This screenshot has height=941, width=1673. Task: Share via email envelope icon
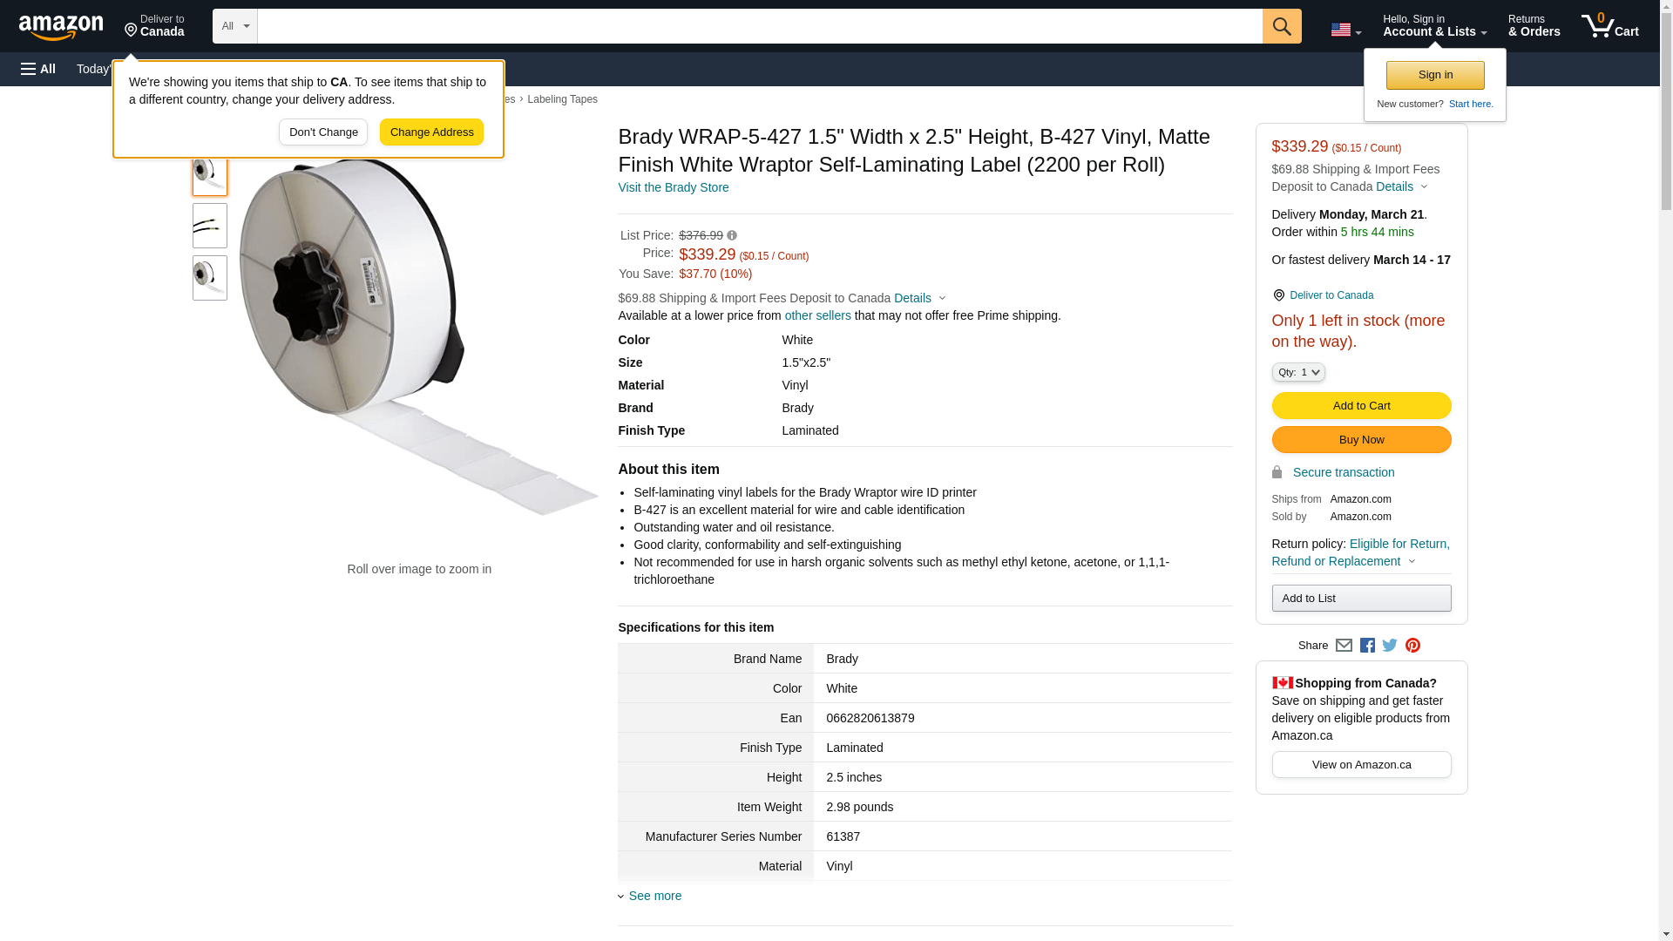(1344, 646)
